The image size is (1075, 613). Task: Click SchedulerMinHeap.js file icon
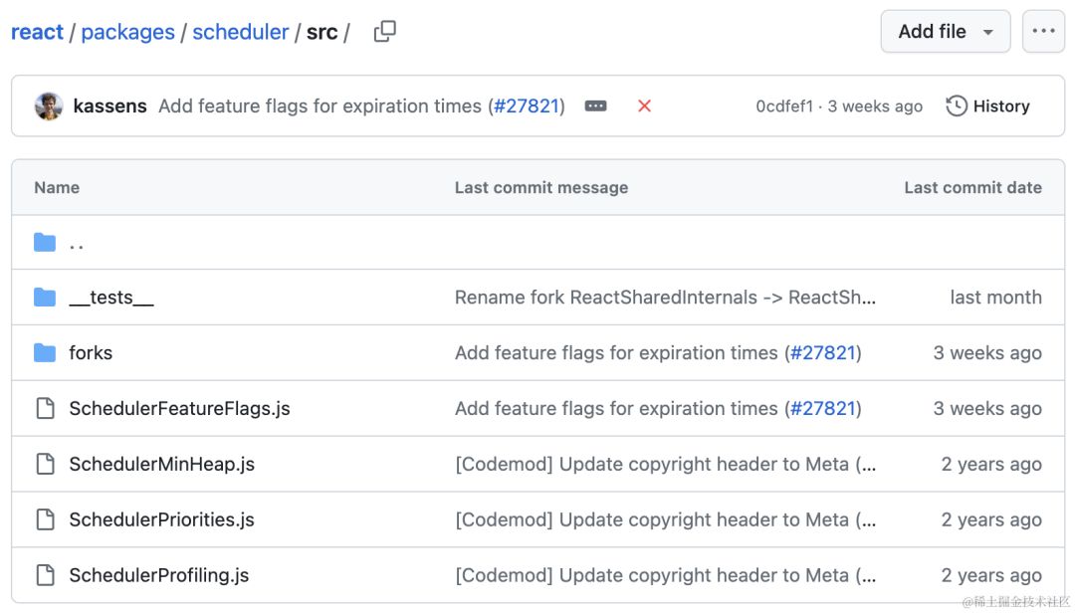click(x=45, y=465)
